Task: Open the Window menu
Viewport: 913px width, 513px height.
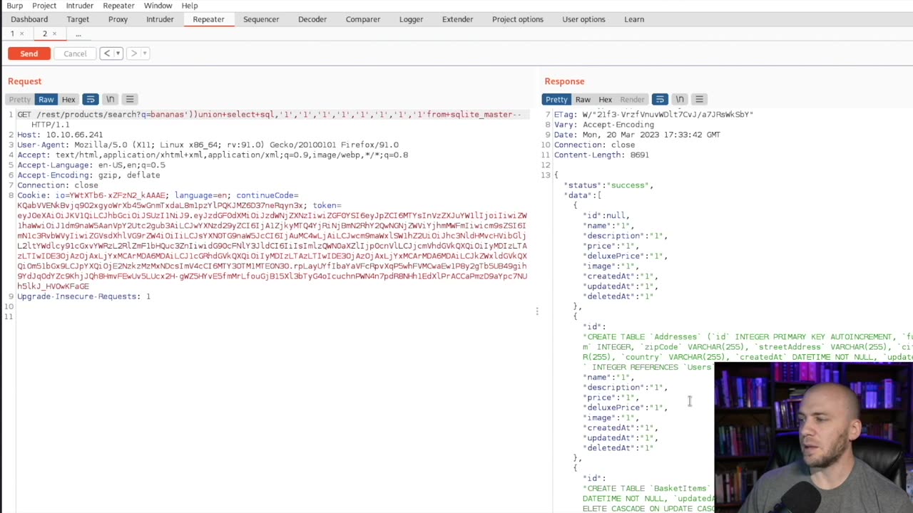Action: click(158, 6)
